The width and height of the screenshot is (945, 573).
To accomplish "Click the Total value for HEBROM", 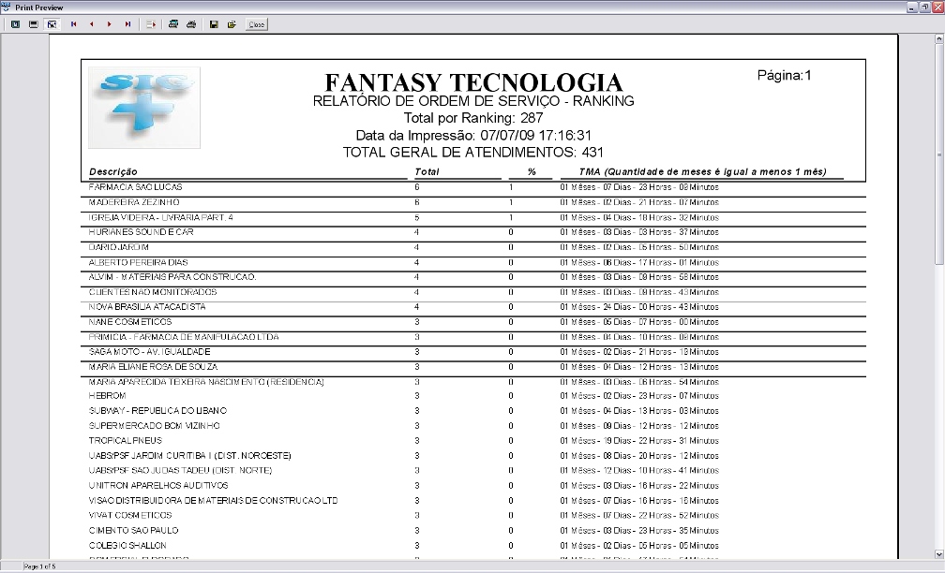I will (417, 395).
